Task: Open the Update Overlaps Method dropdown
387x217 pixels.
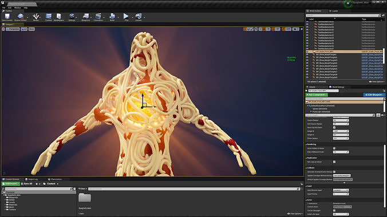Action: click(342, 176)
